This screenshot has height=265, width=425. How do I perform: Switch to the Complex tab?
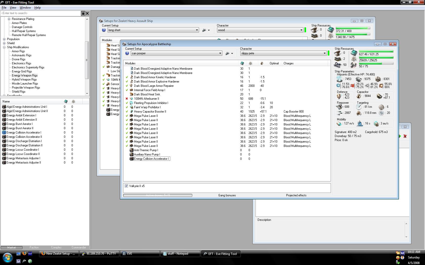[56, 247]
